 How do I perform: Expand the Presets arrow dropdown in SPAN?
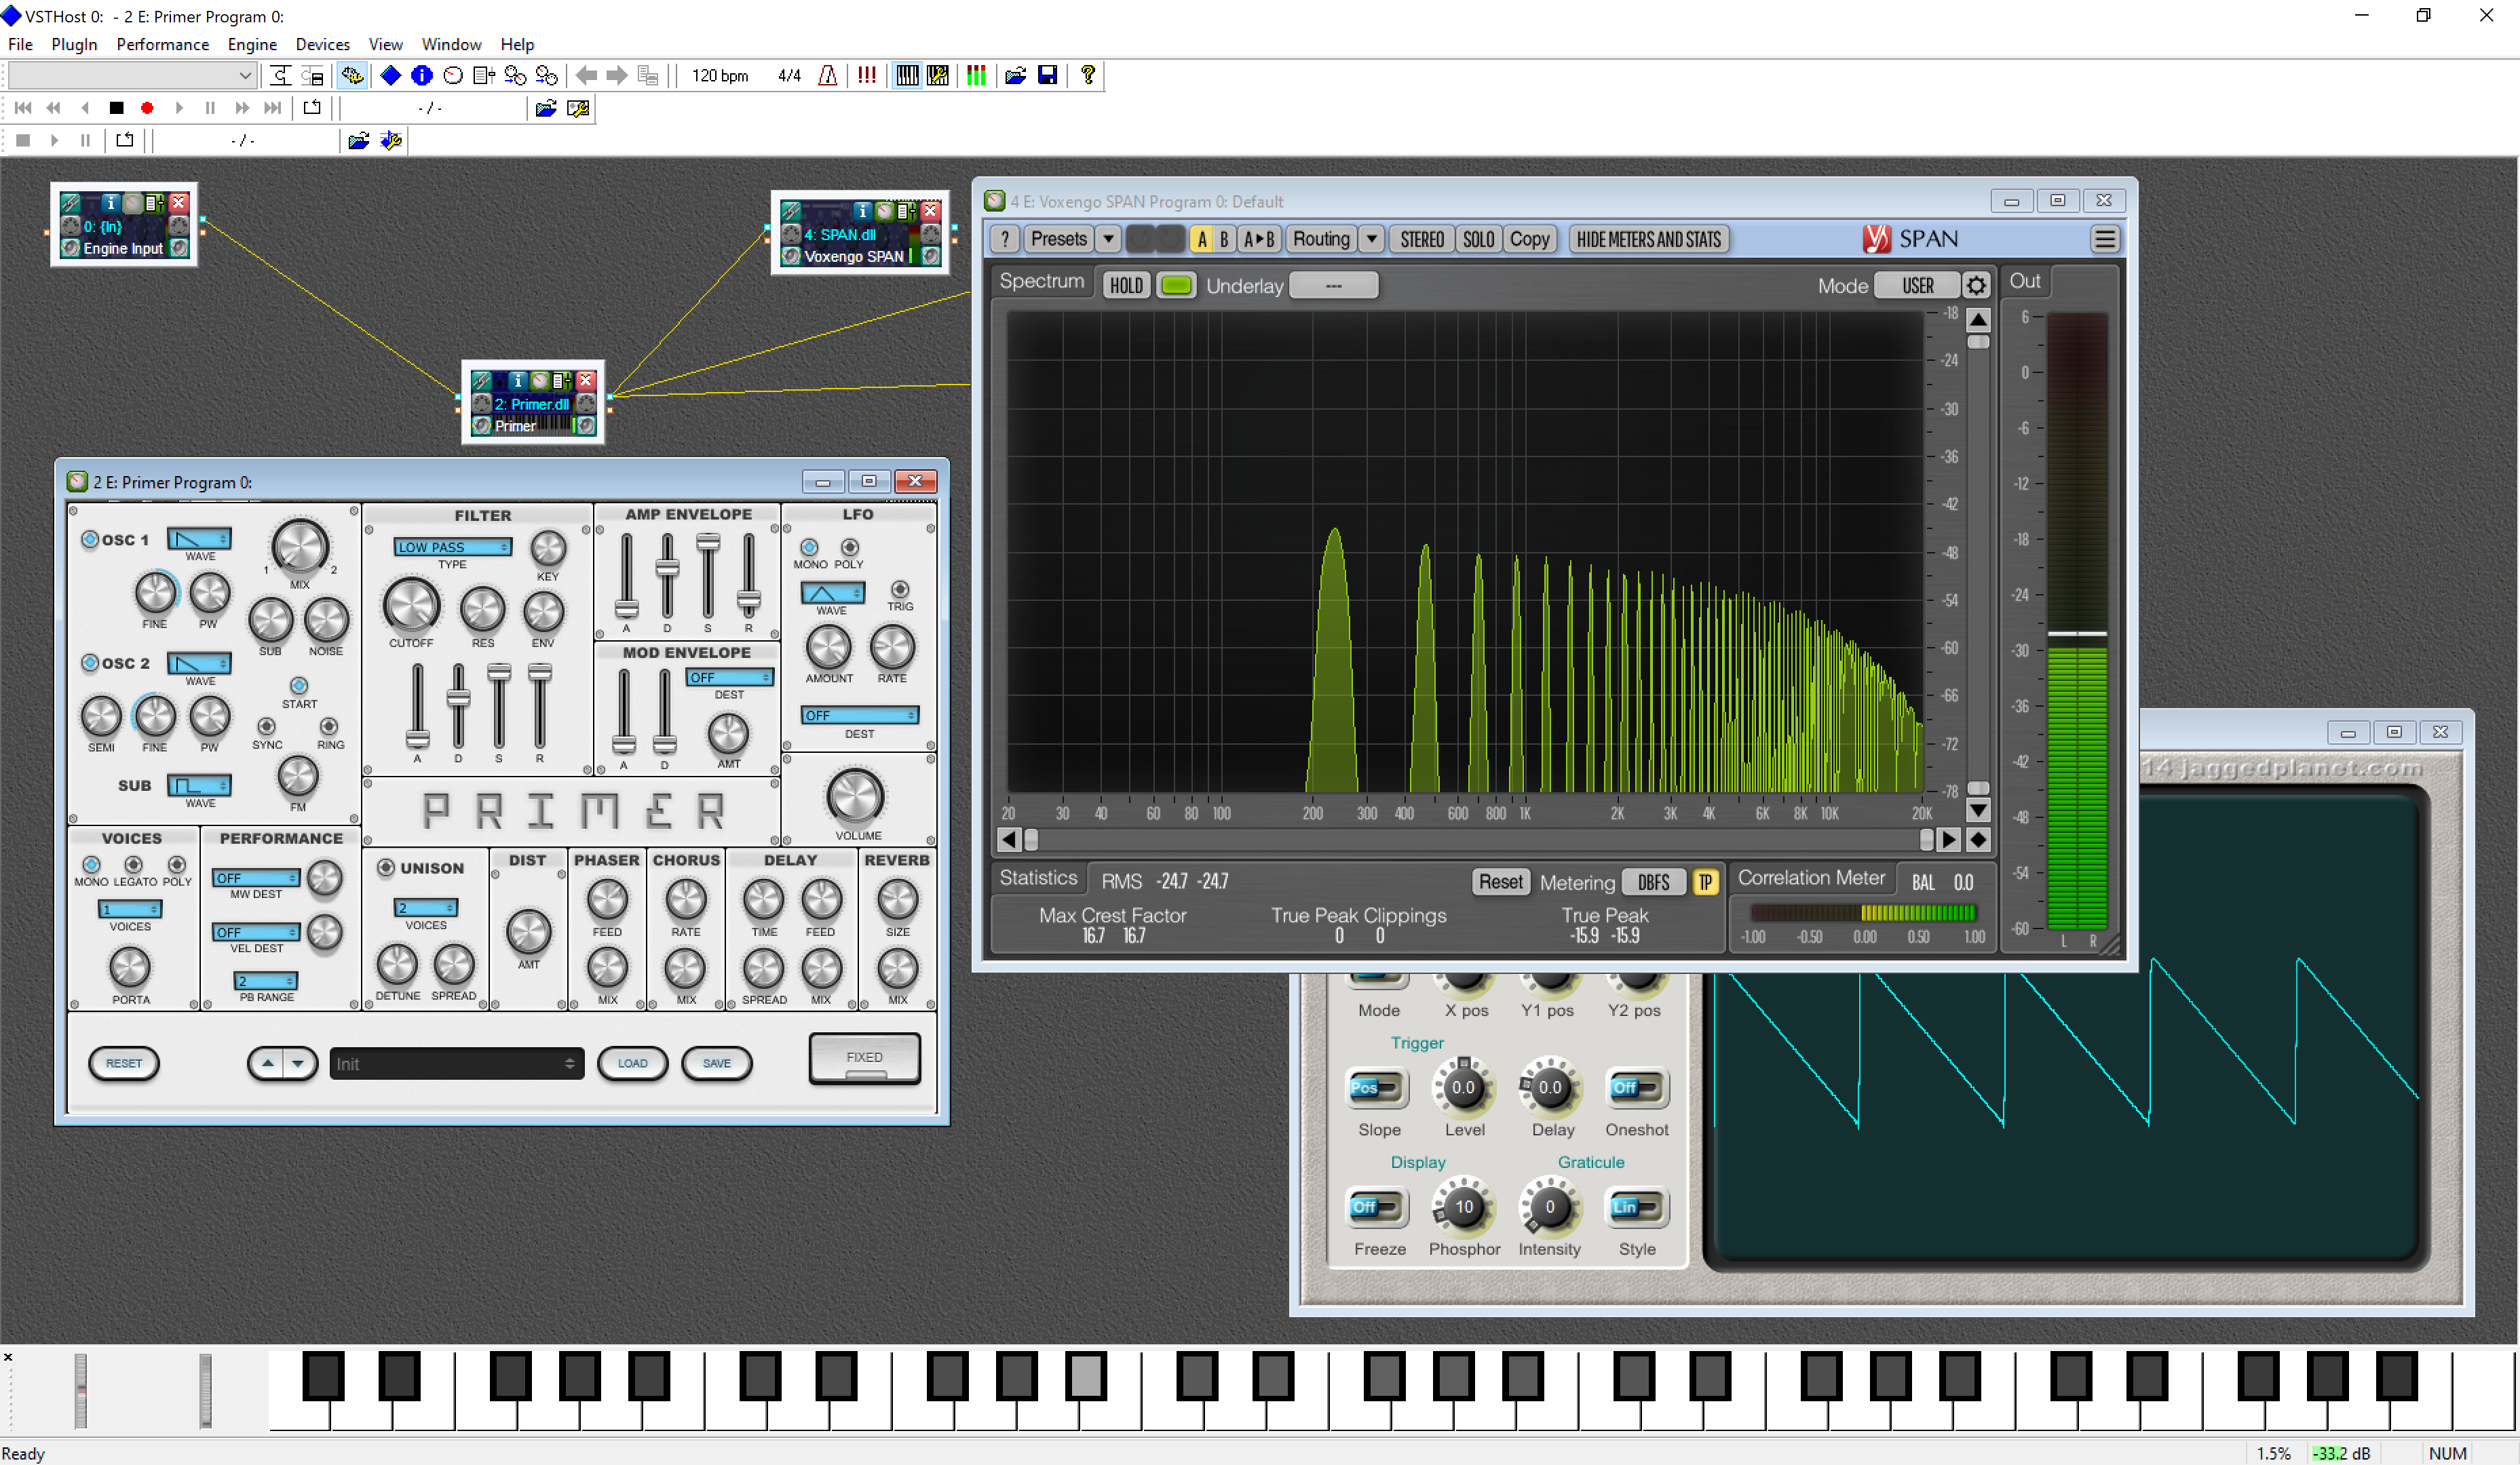(x=1108, y=240)
